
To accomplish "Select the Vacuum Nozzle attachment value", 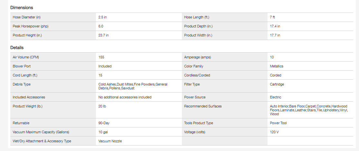I will 110,141.
